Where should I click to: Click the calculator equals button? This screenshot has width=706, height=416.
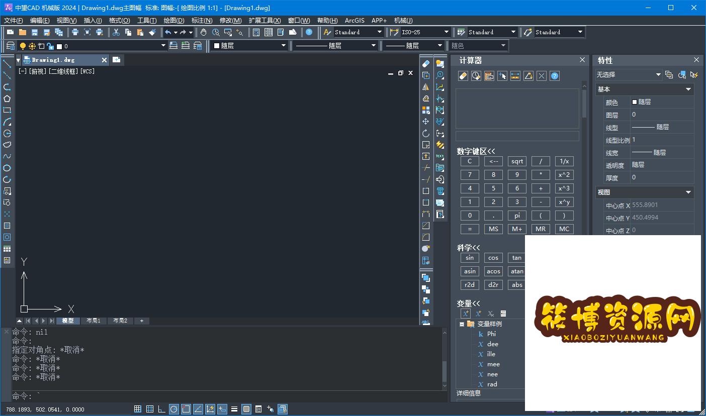click(470, 229)
